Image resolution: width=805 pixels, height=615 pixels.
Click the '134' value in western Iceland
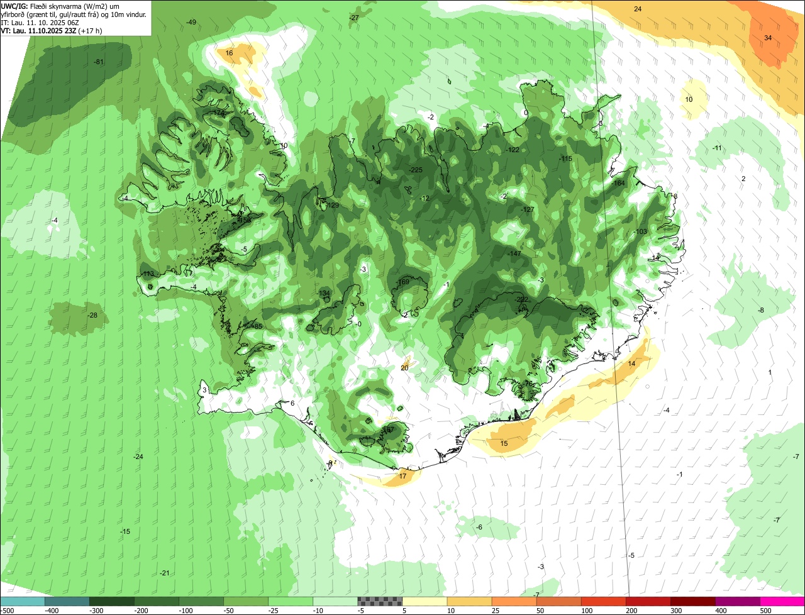[x=325, y=294]
